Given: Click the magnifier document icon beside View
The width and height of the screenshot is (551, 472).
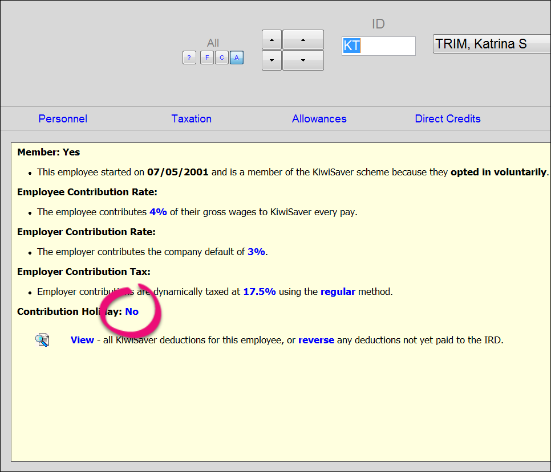Looking at the screenshot, I should coord(42,340).
